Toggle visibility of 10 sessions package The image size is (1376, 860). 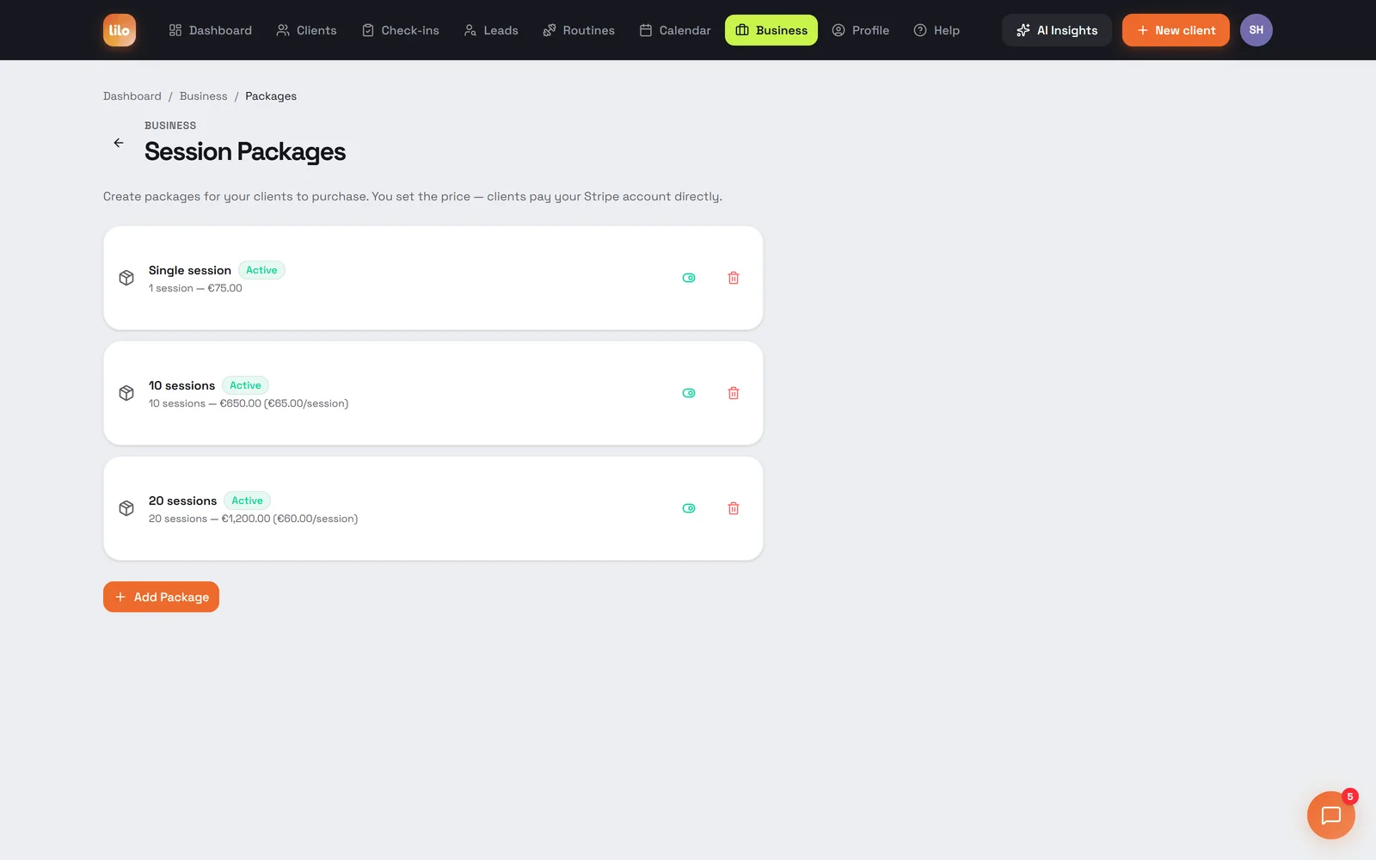click(689, 393)
